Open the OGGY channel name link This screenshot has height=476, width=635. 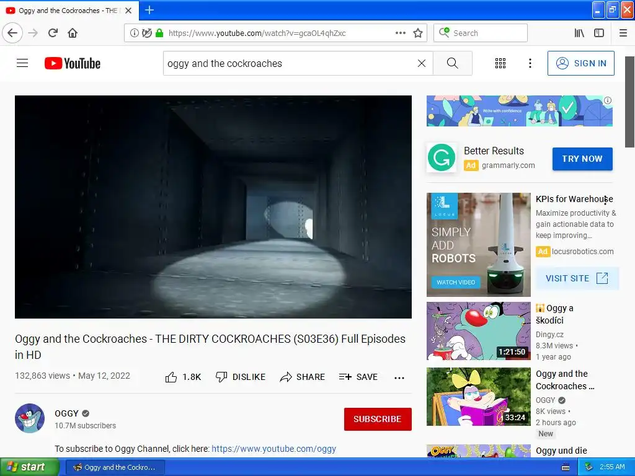click(x=66, y=413)
